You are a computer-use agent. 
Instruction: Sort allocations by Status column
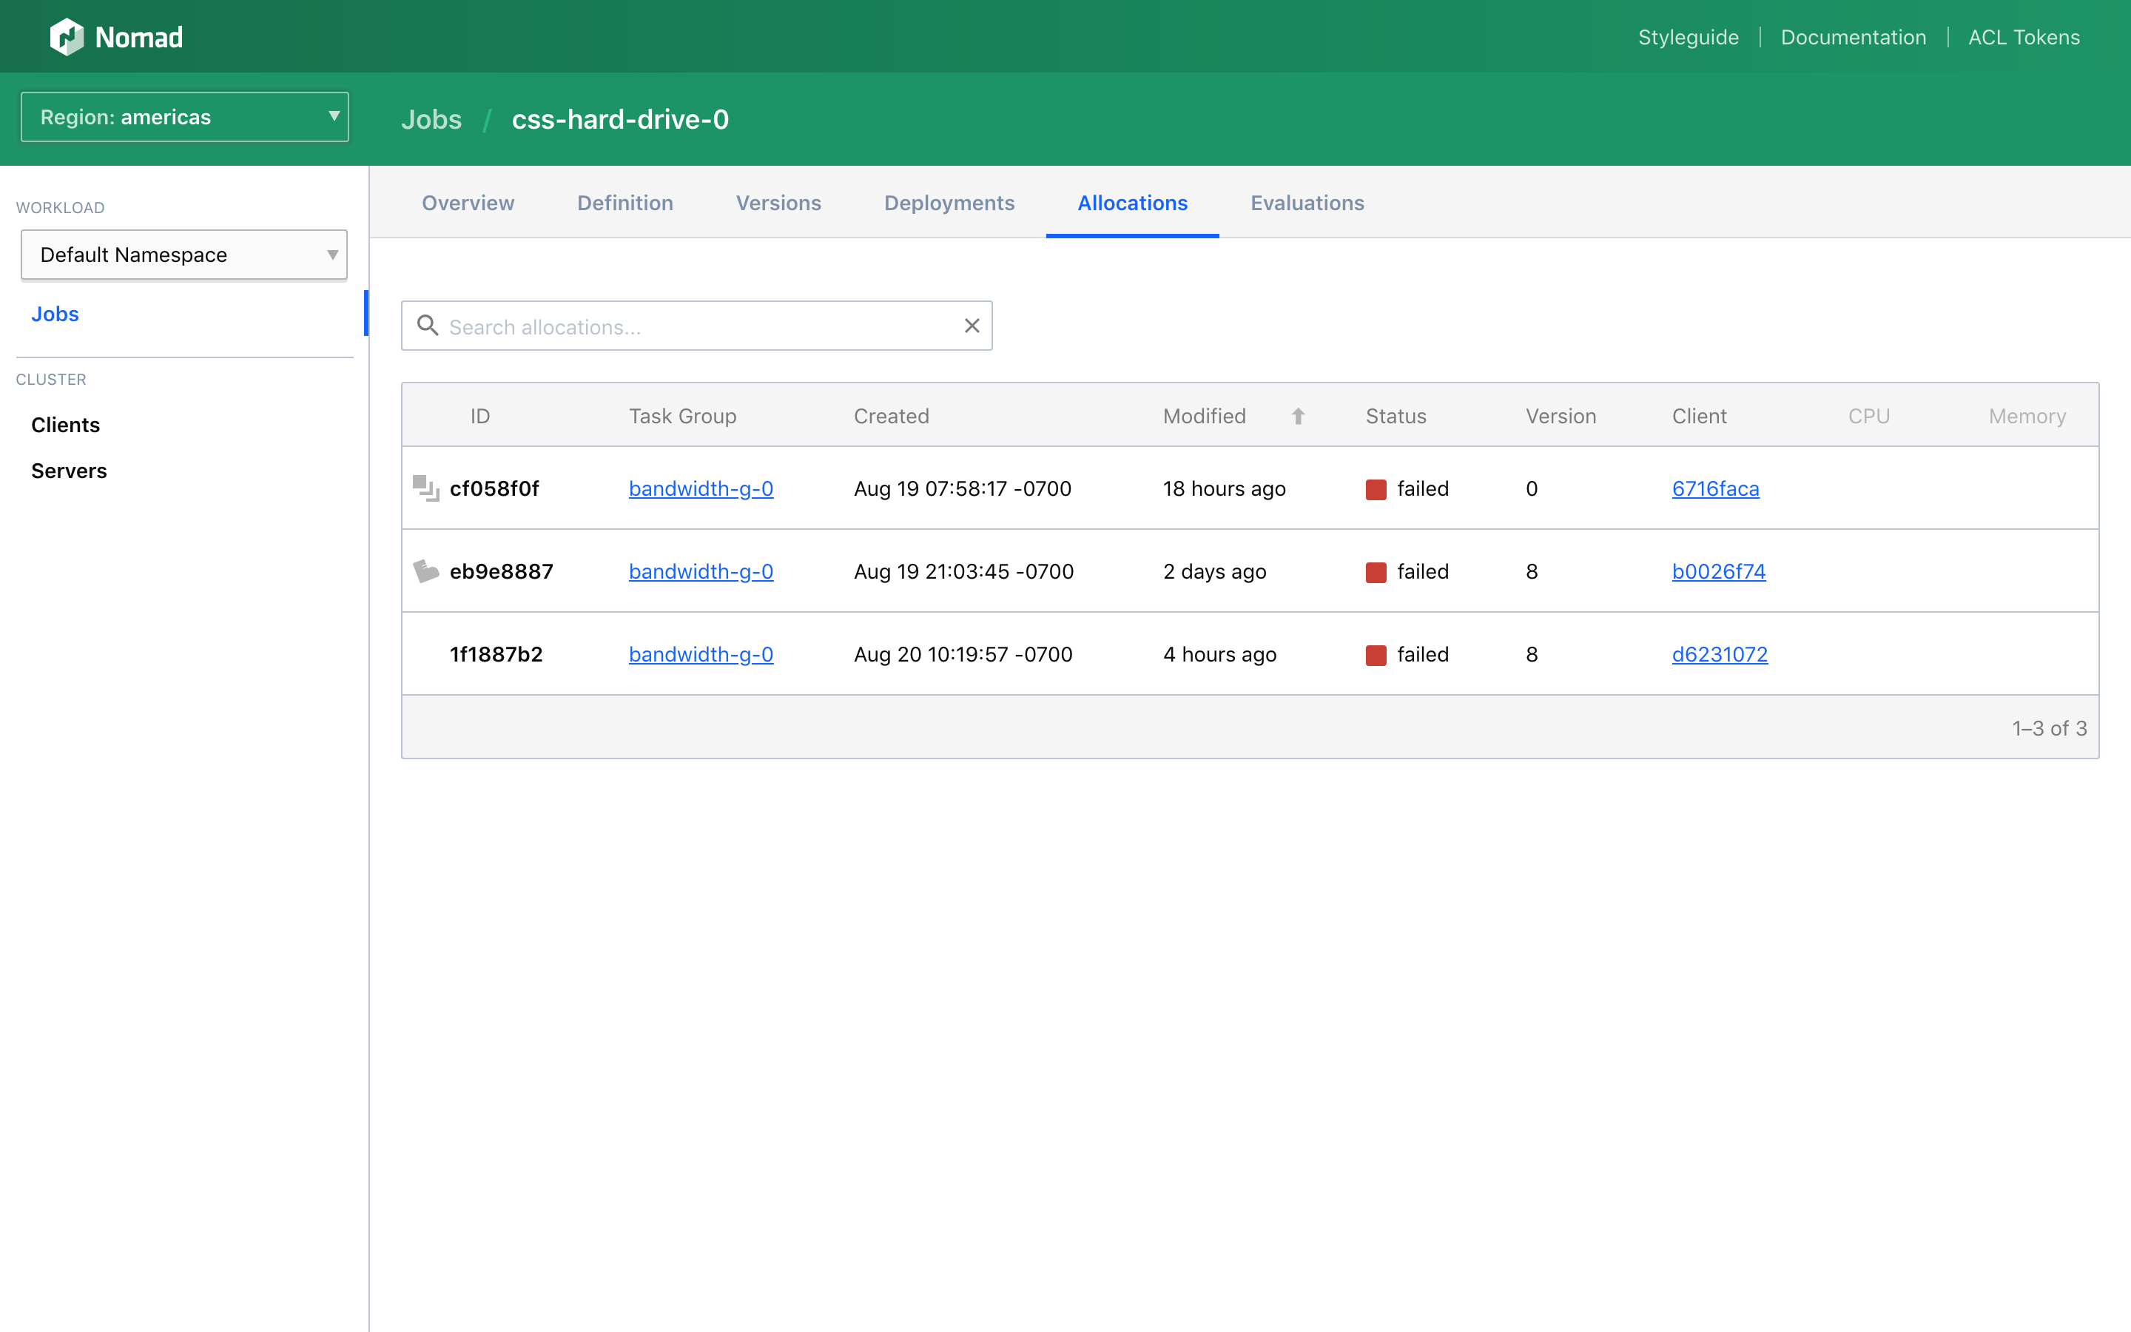pyautogui.click(x=1396, y=416)
